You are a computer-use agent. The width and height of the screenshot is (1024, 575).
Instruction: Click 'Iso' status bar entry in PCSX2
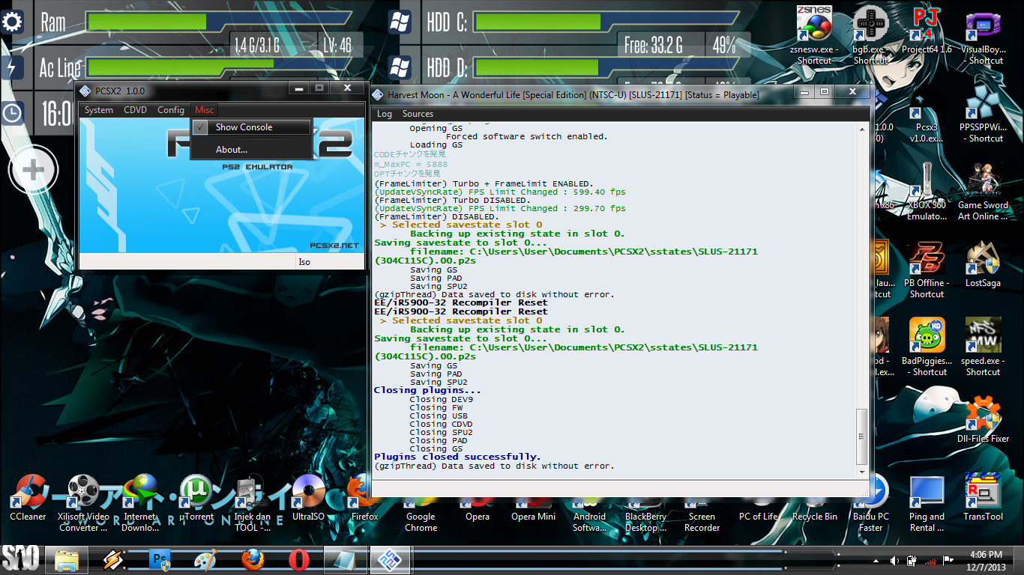pyautogui.click(x=304, y=262)
